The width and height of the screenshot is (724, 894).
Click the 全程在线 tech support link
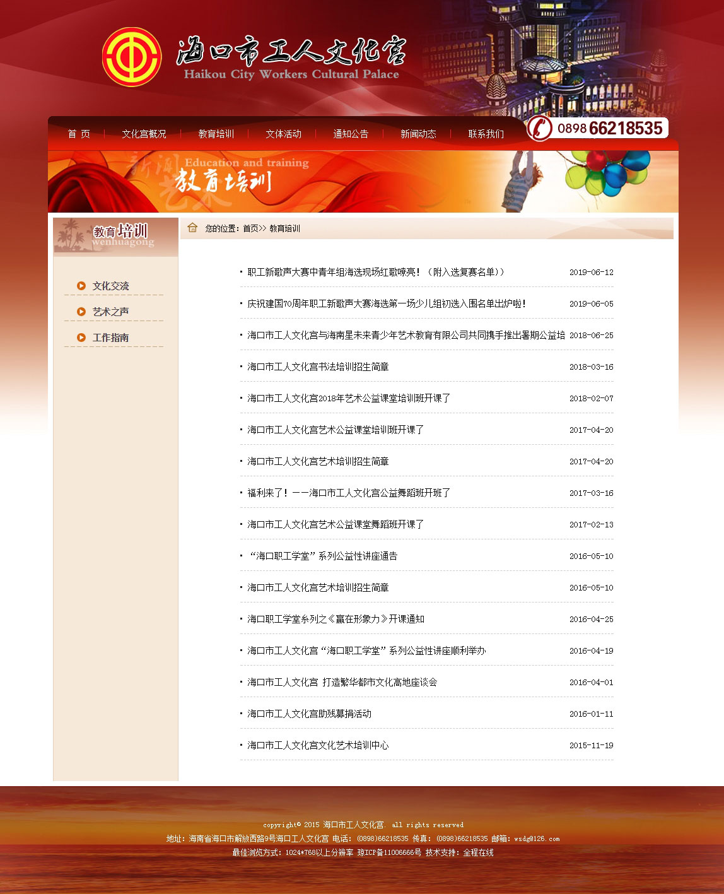(x=478, y=852)
